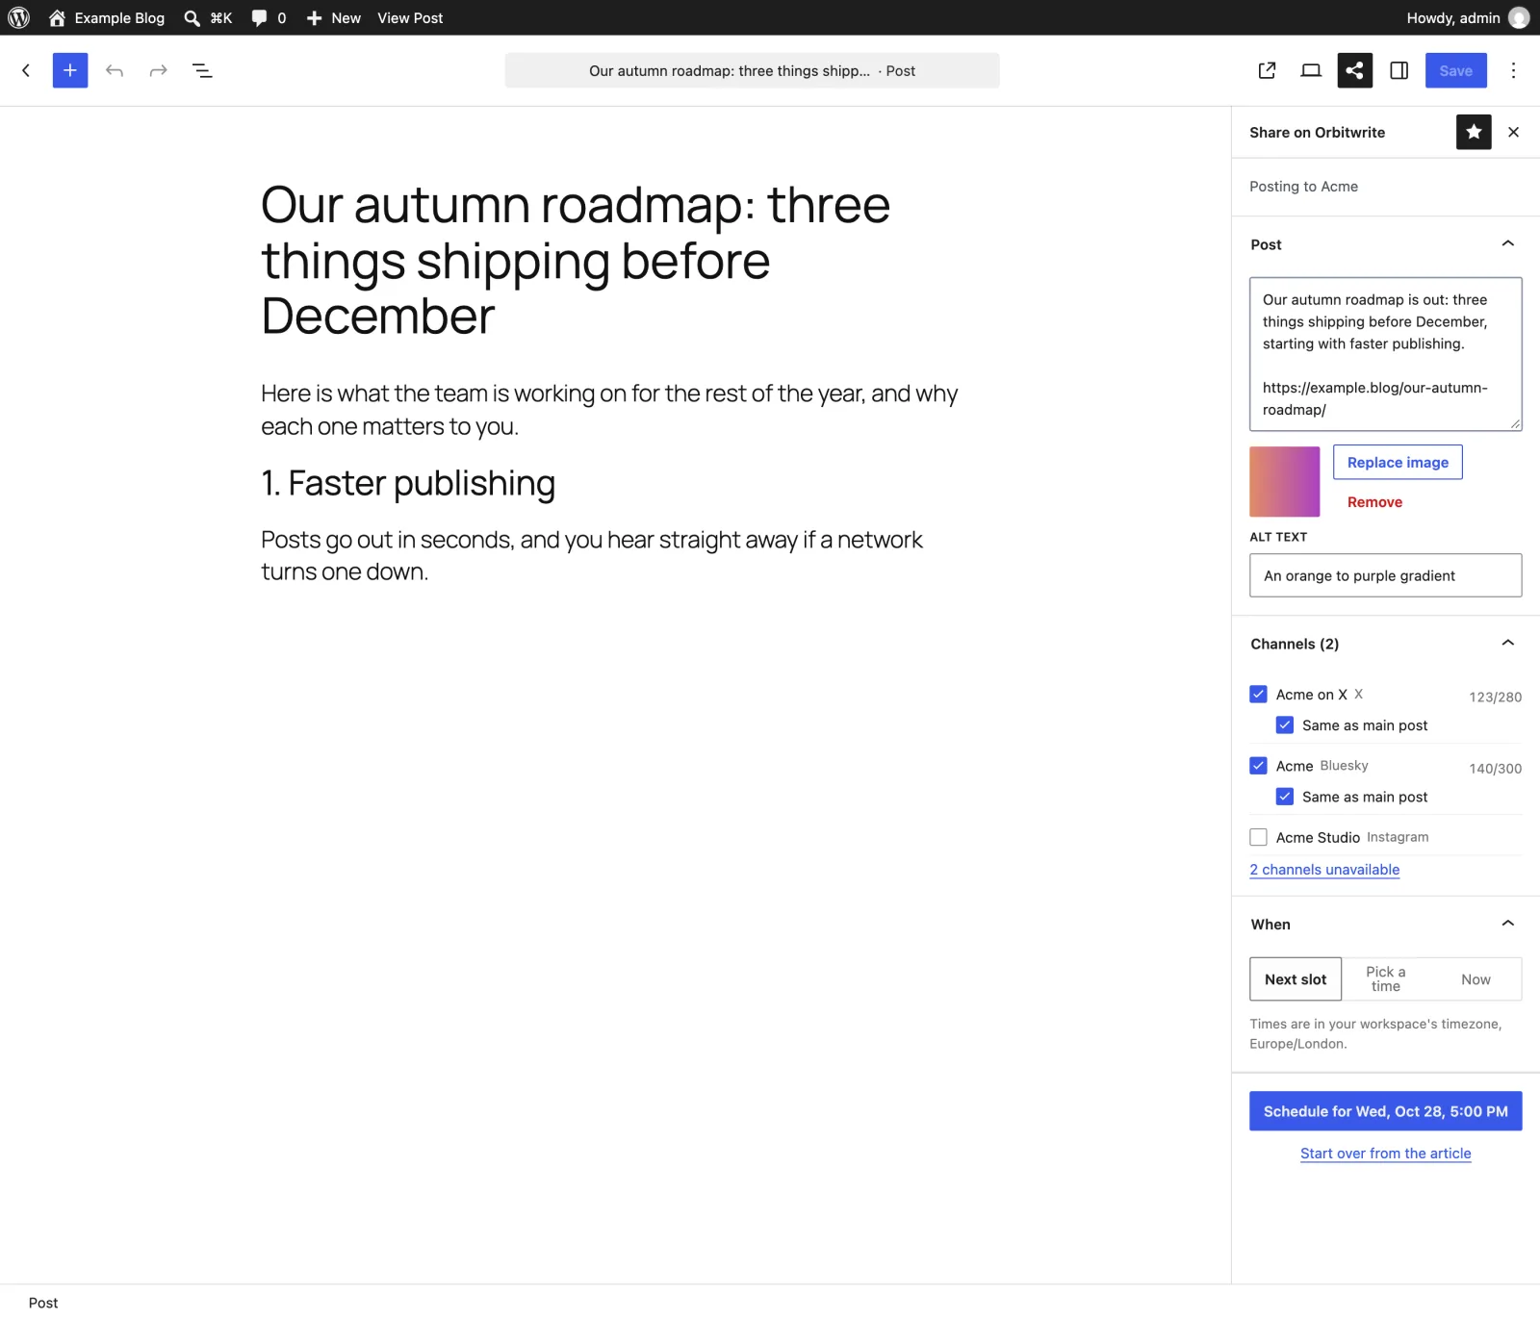The width and height of the screenshot is (1540, 1320).
Task: Click the Save button
Action: (1455, 70)
